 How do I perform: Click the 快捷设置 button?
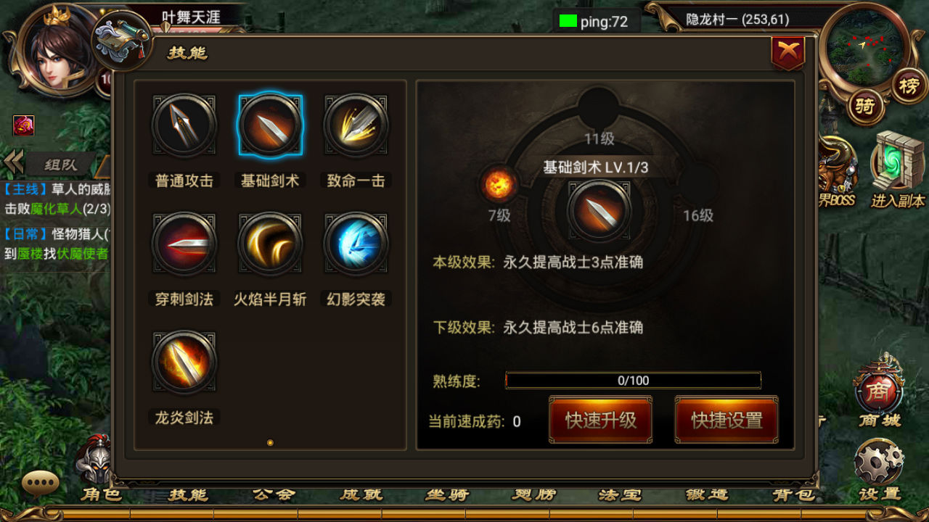tap(727, 420)
